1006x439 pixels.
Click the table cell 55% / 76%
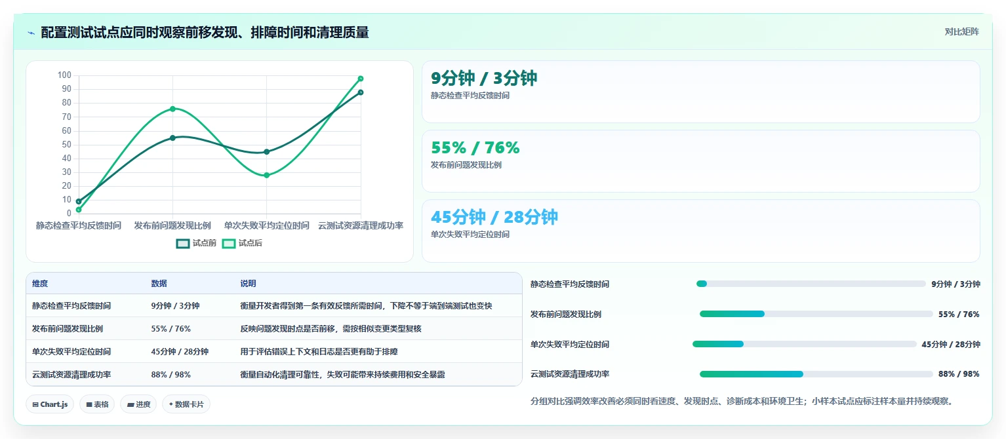(171, 329)
